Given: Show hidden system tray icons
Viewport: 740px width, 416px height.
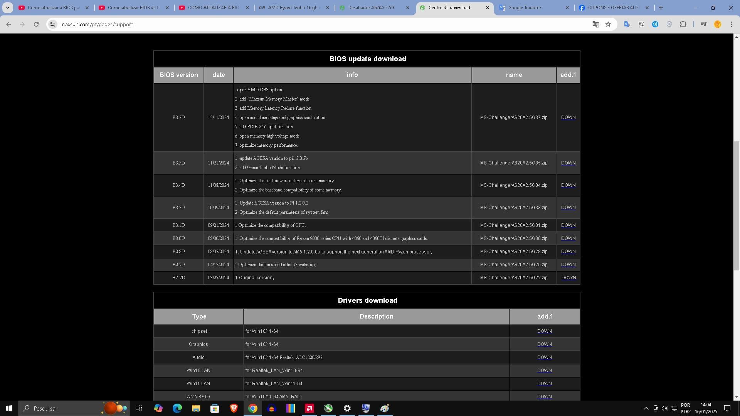Looking at the screenshot, I should 646,408.
